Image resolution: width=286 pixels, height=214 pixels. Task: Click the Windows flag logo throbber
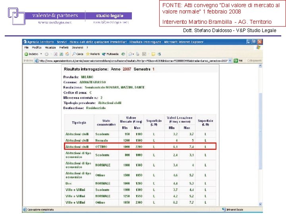(x=258, y=48)
